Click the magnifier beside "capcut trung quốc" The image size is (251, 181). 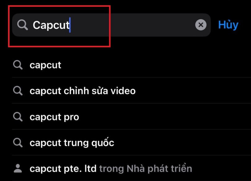[x=18, y=142]
